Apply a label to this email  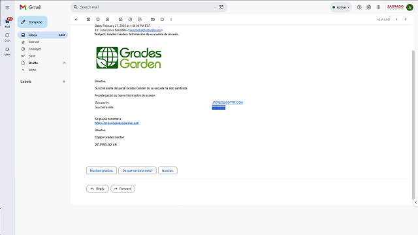tap(162, 20)
